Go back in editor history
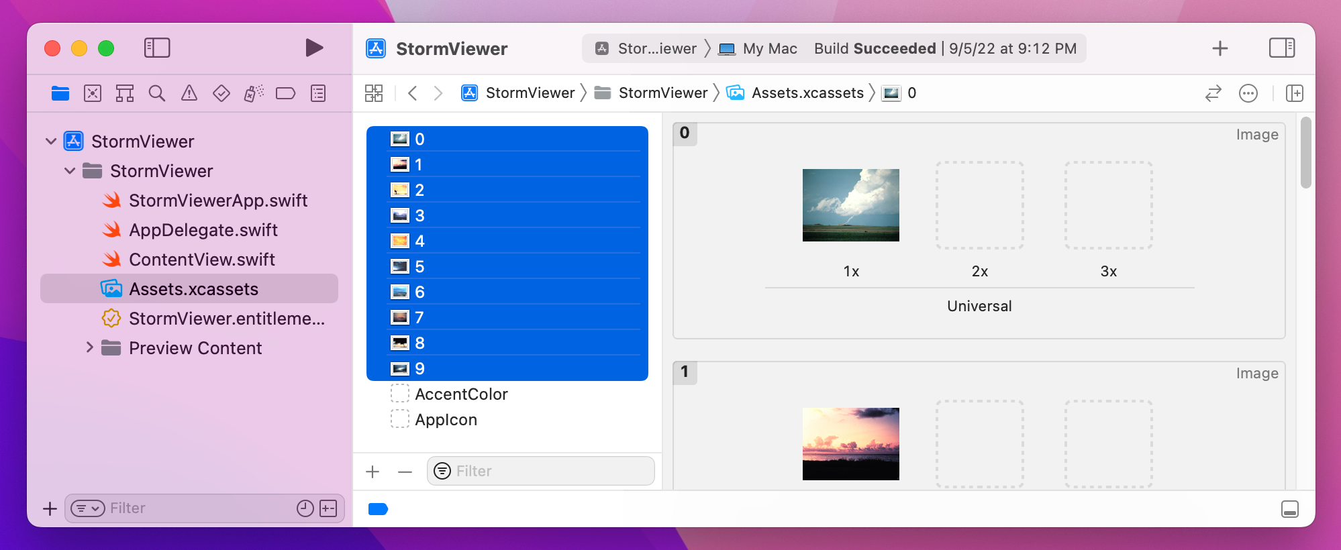Viewport: 1341px width, 550px height. [413, 93]
